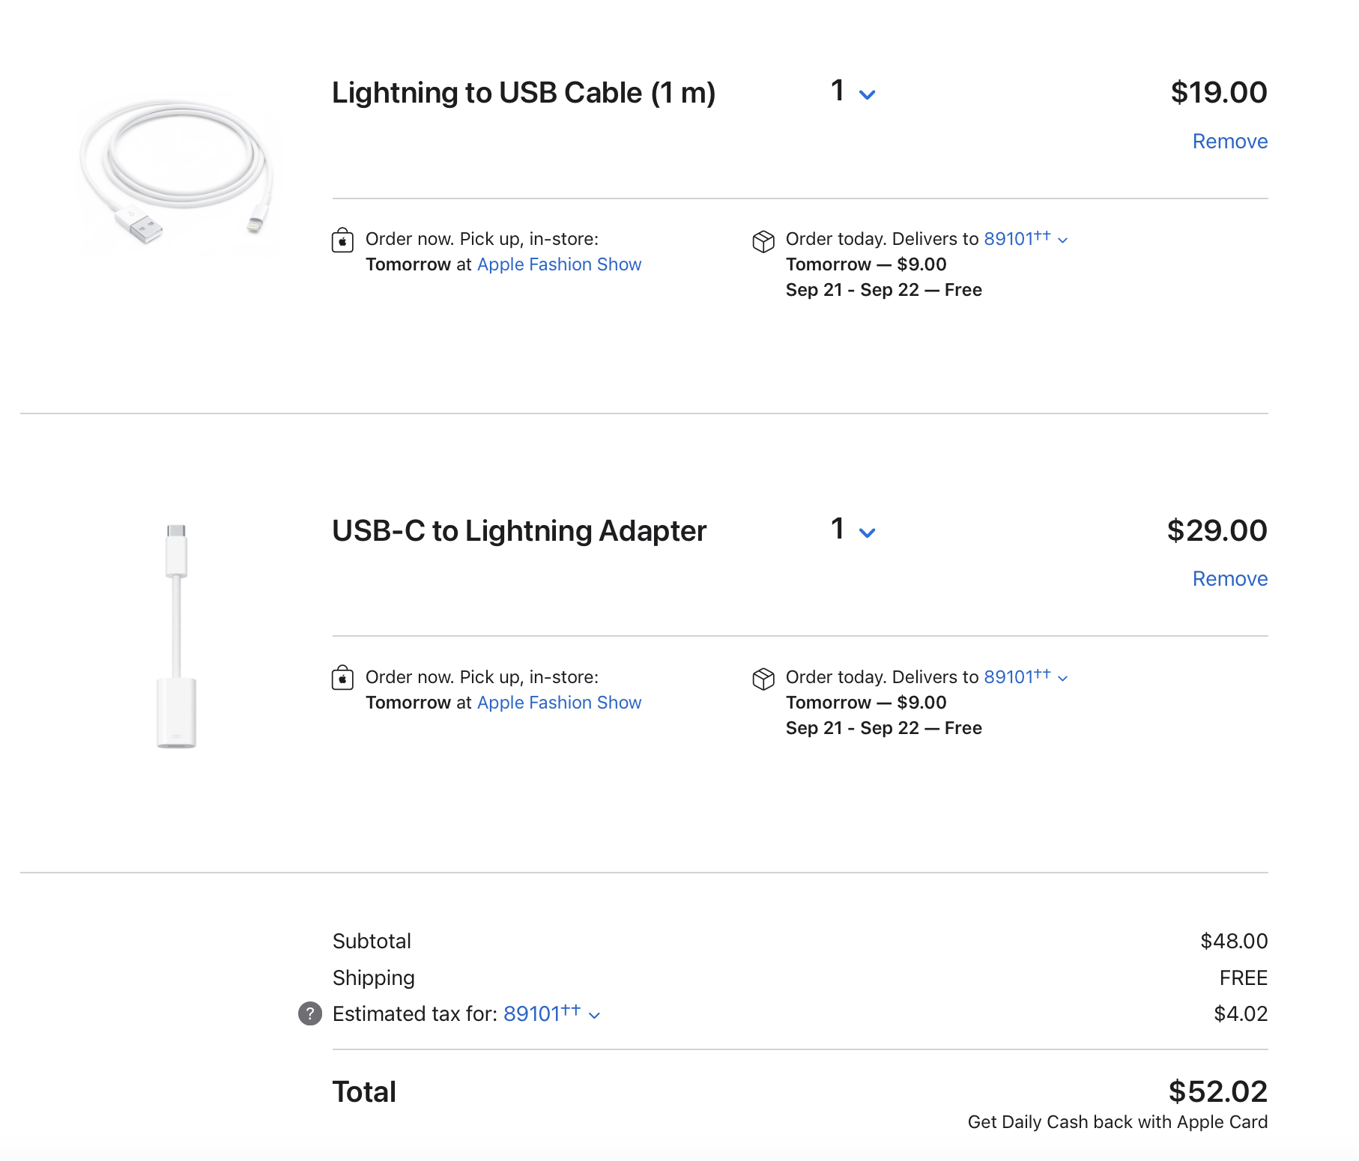This screenshot has width=1359, height=1161.
Task: Open quantity dropdown for Lightning to USB Cable
Action: pos(853,92)
